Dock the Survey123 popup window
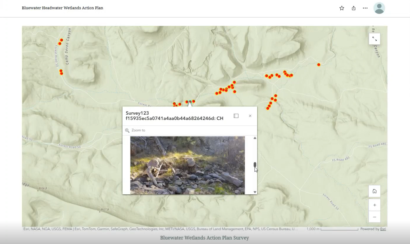 [x=236, y=116]
